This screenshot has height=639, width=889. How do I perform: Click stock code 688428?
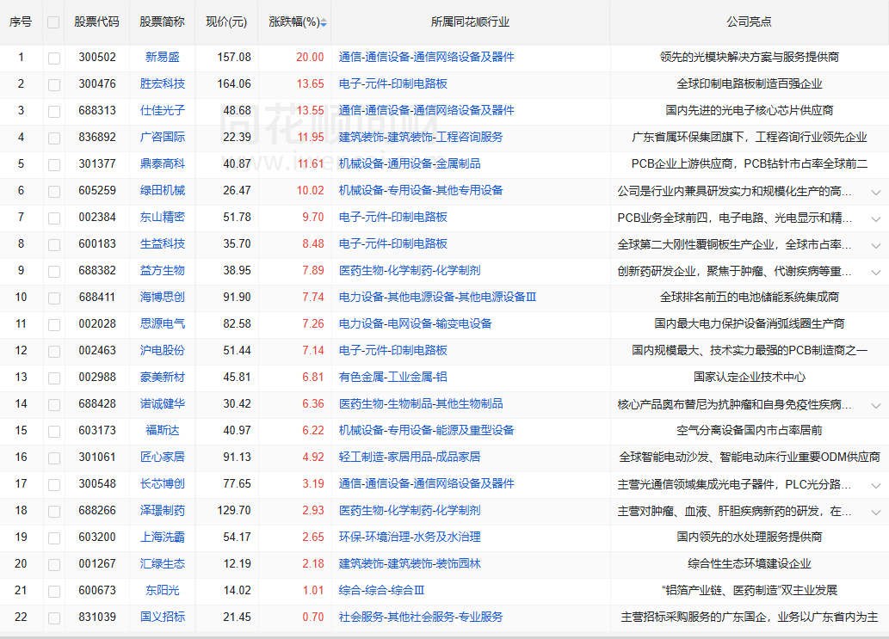tap(97, 403)
